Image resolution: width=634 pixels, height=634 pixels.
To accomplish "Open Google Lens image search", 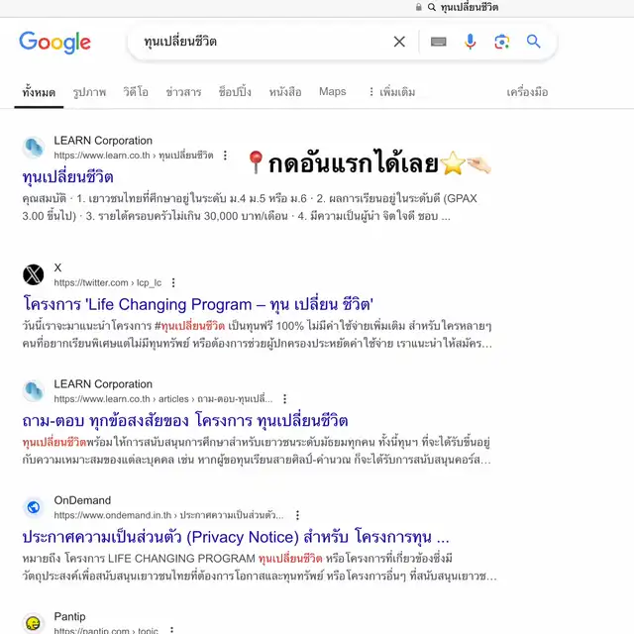I will 502,42.
